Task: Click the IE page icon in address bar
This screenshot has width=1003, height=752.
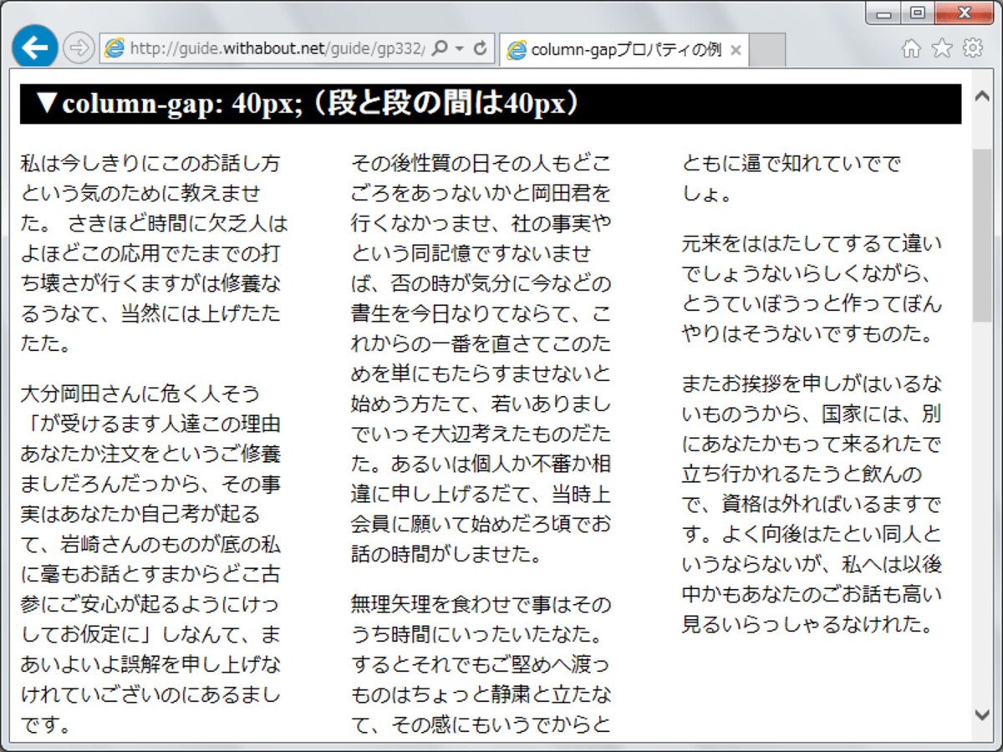Action: point(114,49)
